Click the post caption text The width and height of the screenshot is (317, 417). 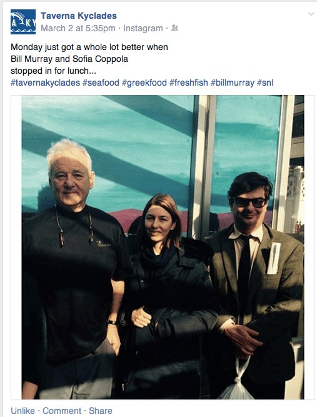[x=89, y=59]
